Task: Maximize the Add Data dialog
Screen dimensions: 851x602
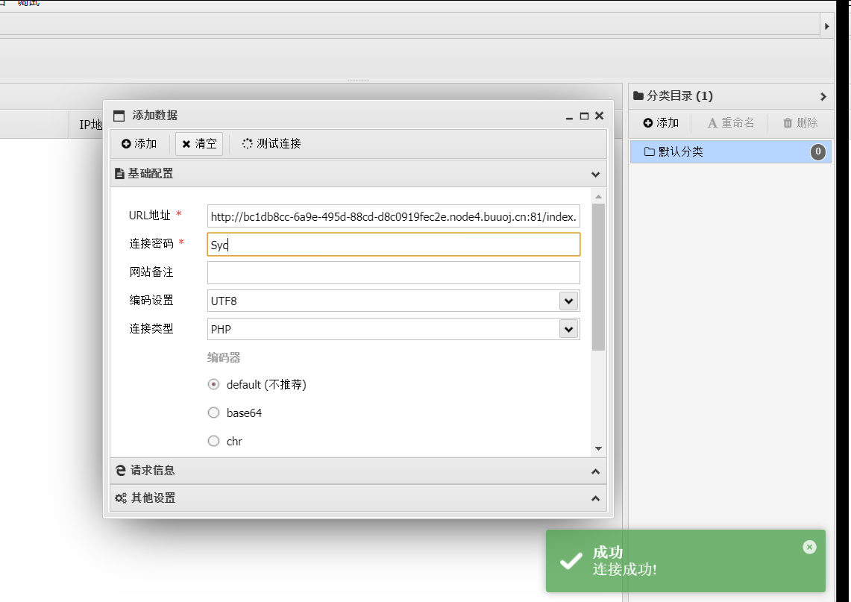Action: click(x=584, y=116)
